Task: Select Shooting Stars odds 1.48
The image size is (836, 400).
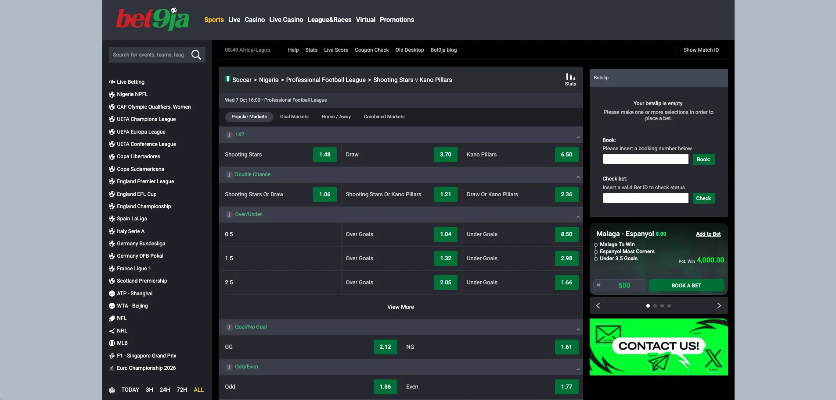Action: [324, 155]
